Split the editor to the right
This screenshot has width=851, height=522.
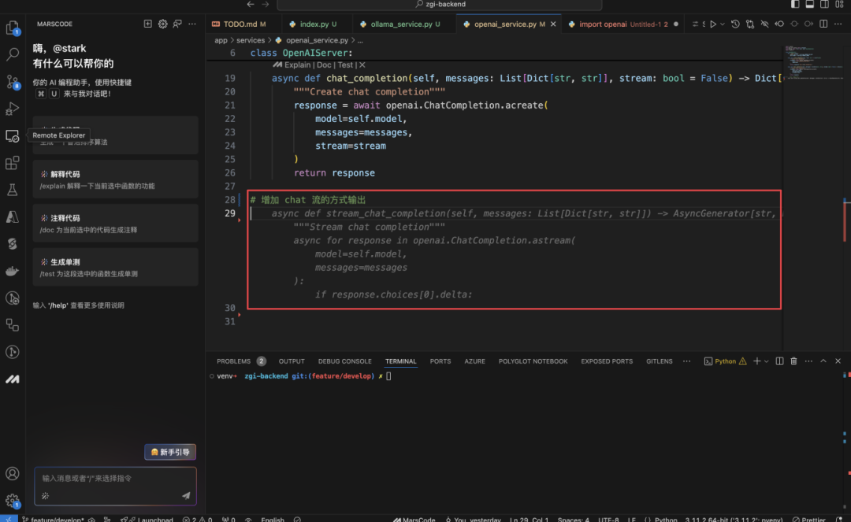tap(823, 24)
